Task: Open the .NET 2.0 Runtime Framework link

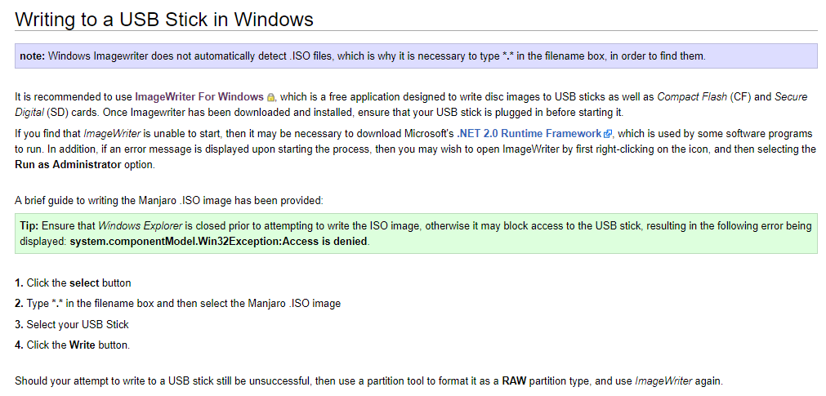Action: pyautogui.click(x=529, y=134)
